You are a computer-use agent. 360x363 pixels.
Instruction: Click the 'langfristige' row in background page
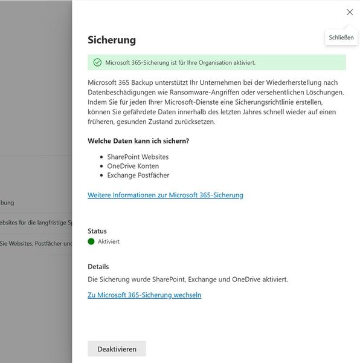coord(36,223)
